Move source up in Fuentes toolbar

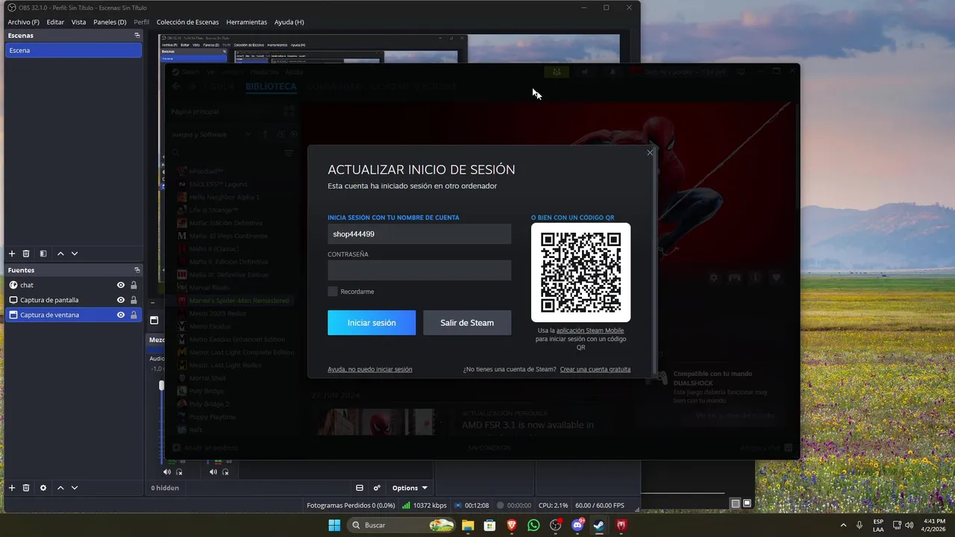(x=60, y=488)
